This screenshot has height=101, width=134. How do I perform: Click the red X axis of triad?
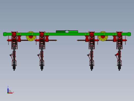coord(10,93)
